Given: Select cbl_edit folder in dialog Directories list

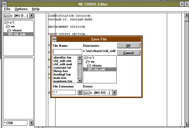Looking at the screenshot, I should click(99, 69).
